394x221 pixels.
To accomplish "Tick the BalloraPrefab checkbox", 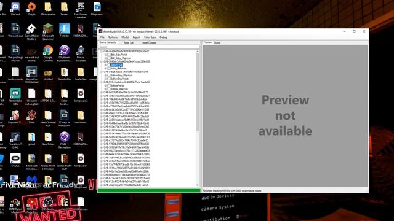I will (109, 85).
